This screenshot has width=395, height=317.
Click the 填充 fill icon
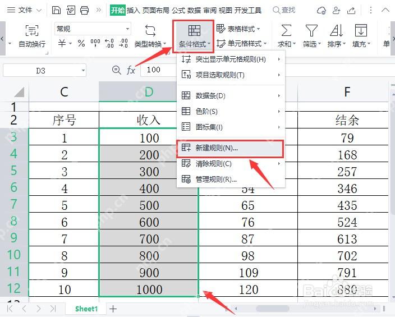coord(361,30)
